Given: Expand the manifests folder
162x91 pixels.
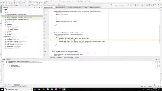Looking at the screenshot, I should [4, 11].
